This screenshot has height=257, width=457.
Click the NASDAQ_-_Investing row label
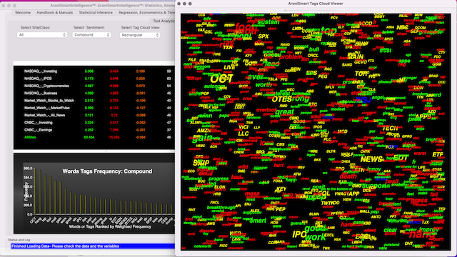pyautogui.click(x=41, y=71)
